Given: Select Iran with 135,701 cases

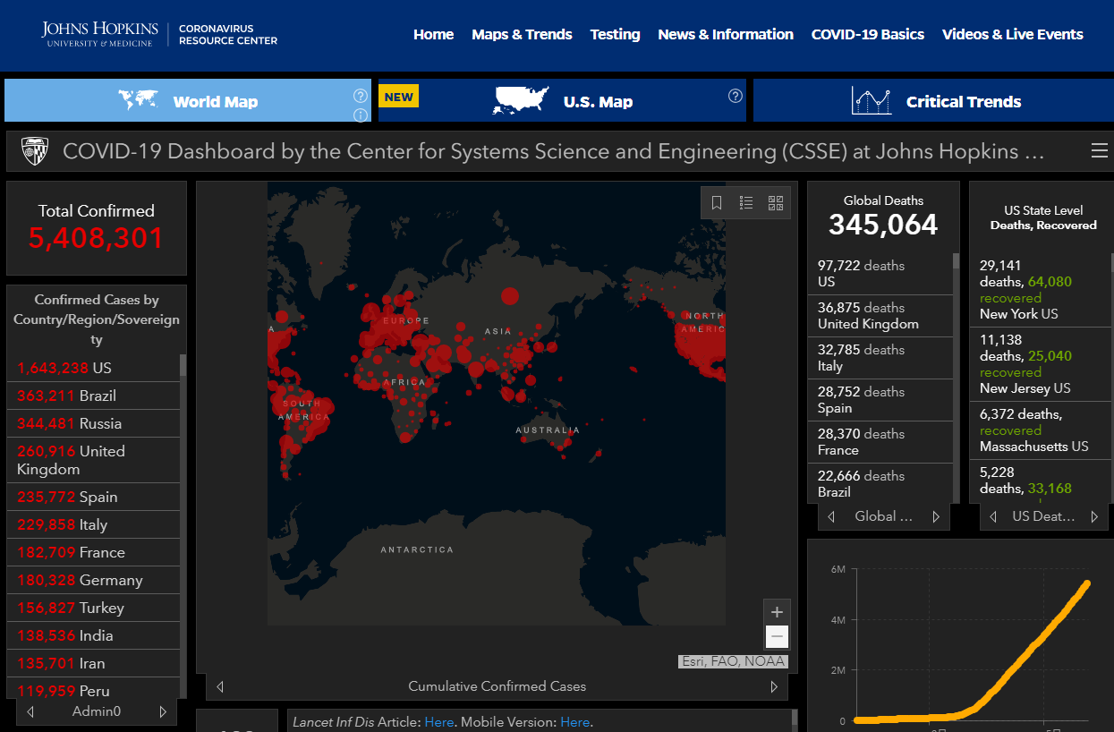Looking at the screenshot, I should [x=93, y=663].
